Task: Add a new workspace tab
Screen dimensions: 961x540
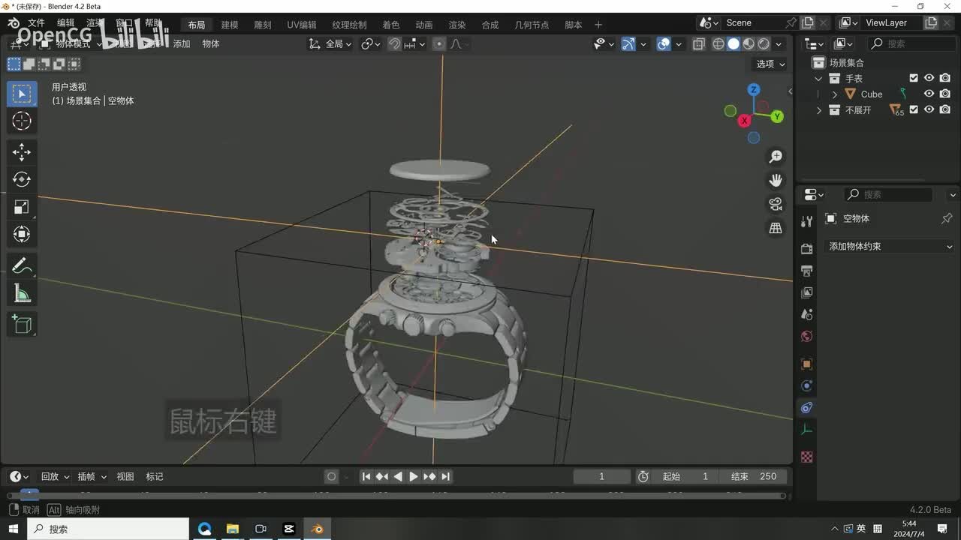Action: point(598,25)
